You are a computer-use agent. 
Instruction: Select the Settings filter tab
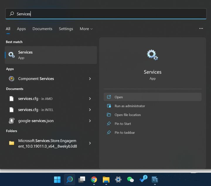[66, 29]
